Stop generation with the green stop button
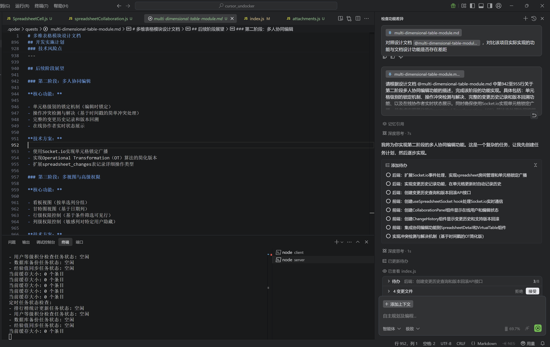This screenshot has width=550, height=347. [x=538, y=328]
